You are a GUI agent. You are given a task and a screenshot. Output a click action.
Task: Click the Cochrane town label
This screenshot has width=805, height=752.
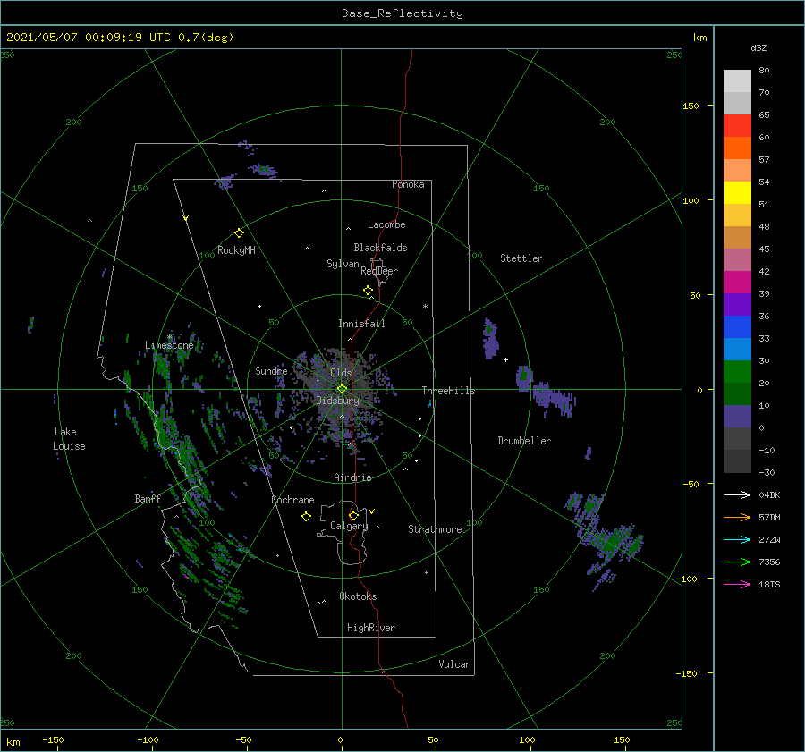(x=292, y=500)
